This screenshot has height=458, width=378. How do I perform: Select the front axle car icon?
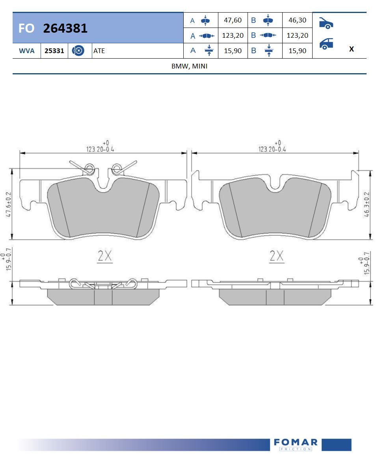[326, 23]
